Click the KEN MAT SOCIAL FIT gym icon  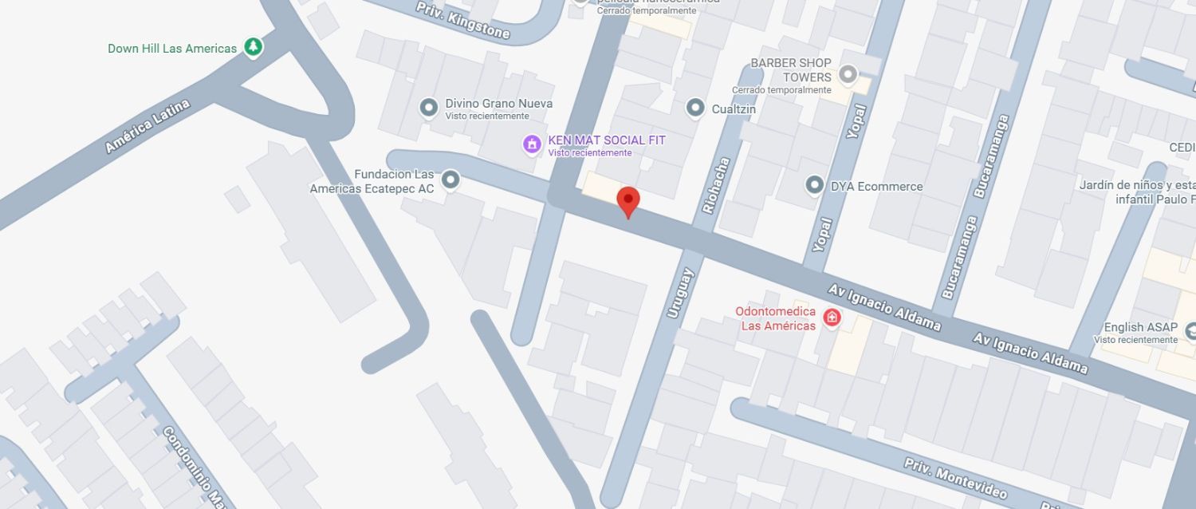[532, 144]
